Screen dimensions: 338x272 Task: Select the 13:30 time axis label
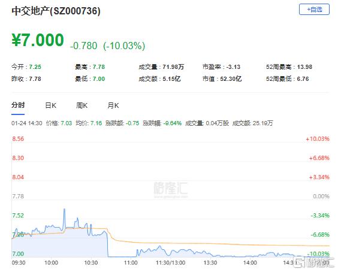point(210,263)
